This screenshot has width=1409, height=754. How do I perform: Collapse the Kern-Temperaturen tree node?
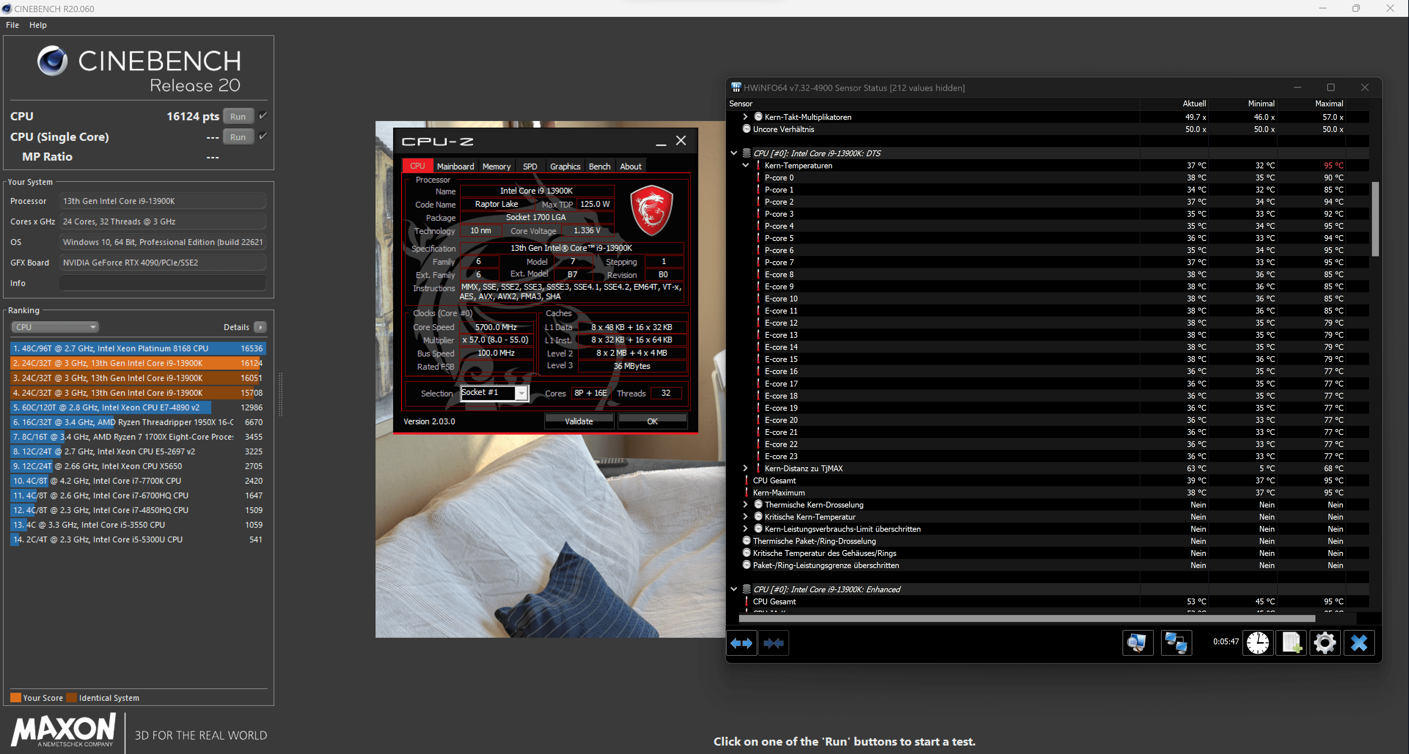745,165
